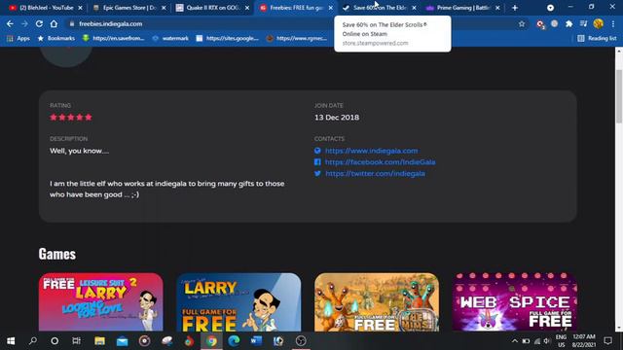
Task: Open OBS Studio on the taskbar
Action: [x=301, y=341]
